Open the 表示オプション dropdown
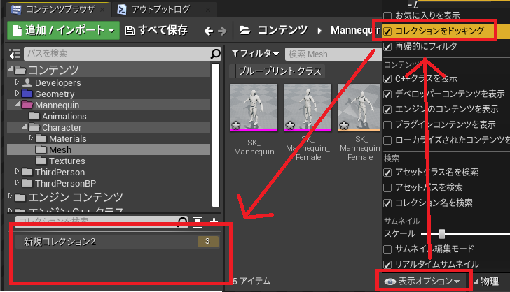The height and width of the screenshot is (292, 510). tap(422, 282)
